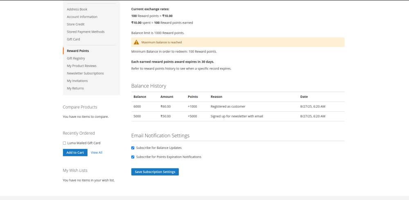Image resolution: width=409 pixels, height=200 pixels.
Task: Open My Returns section
Action: point(75,88)
